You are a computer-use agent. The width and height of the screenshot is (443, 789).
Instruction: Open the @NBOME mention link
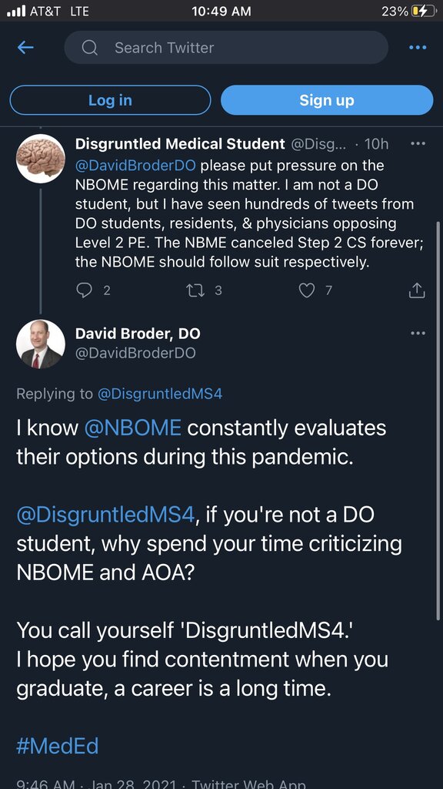132,428
